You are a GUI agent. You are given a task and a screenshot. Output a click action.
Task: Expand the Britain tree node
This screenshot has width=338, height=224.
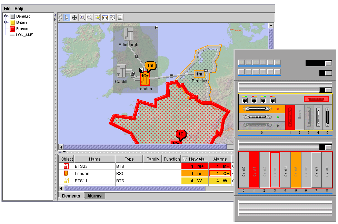6,22
